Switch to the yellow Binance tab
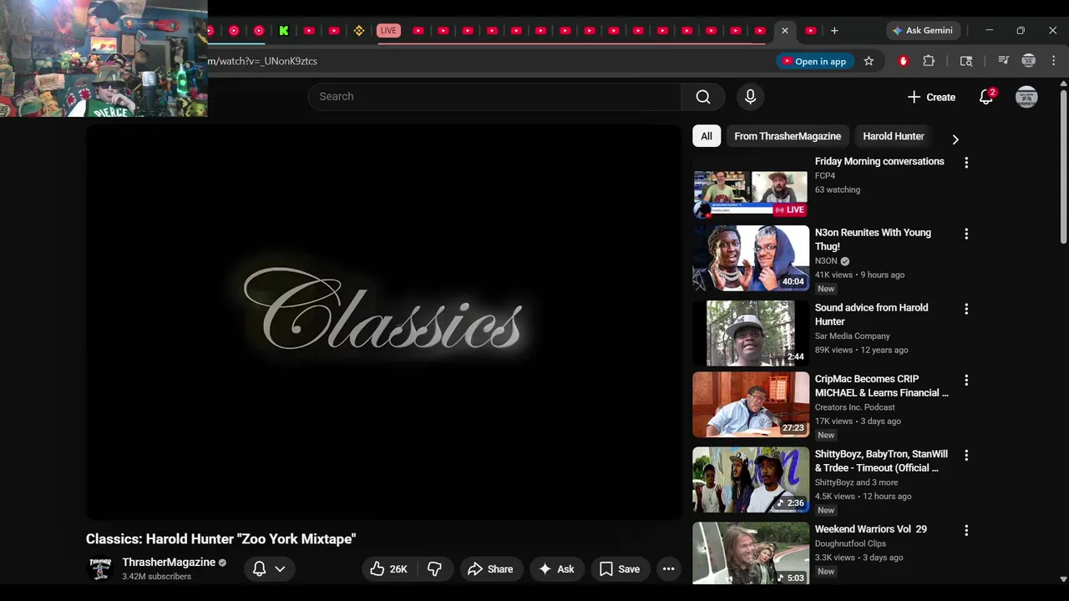Image resolution: width=1069 pixels, height=601 pixels. click(x=359, y=31)
